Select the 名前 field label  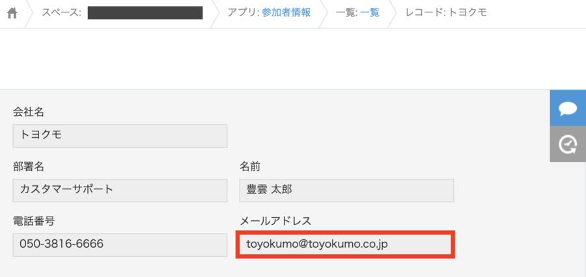(250, 166)
